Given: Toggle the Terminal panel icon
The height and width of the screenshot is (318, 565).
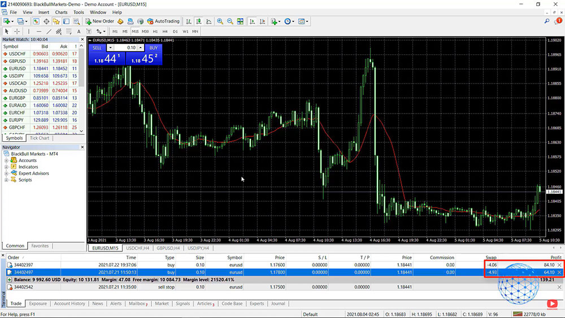Looking at the screenshot, I should 66,21.
